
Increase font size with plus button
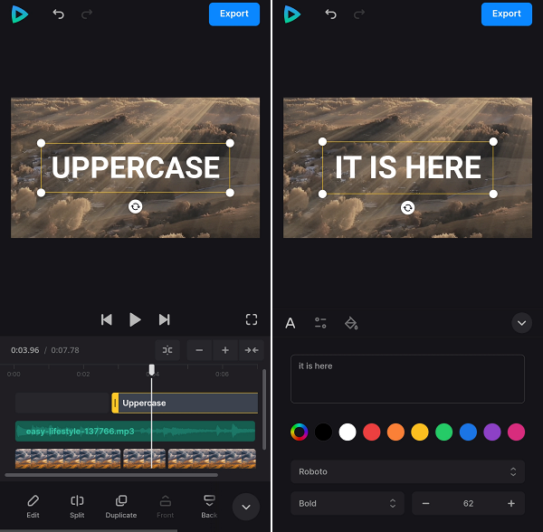click(511, 503)
